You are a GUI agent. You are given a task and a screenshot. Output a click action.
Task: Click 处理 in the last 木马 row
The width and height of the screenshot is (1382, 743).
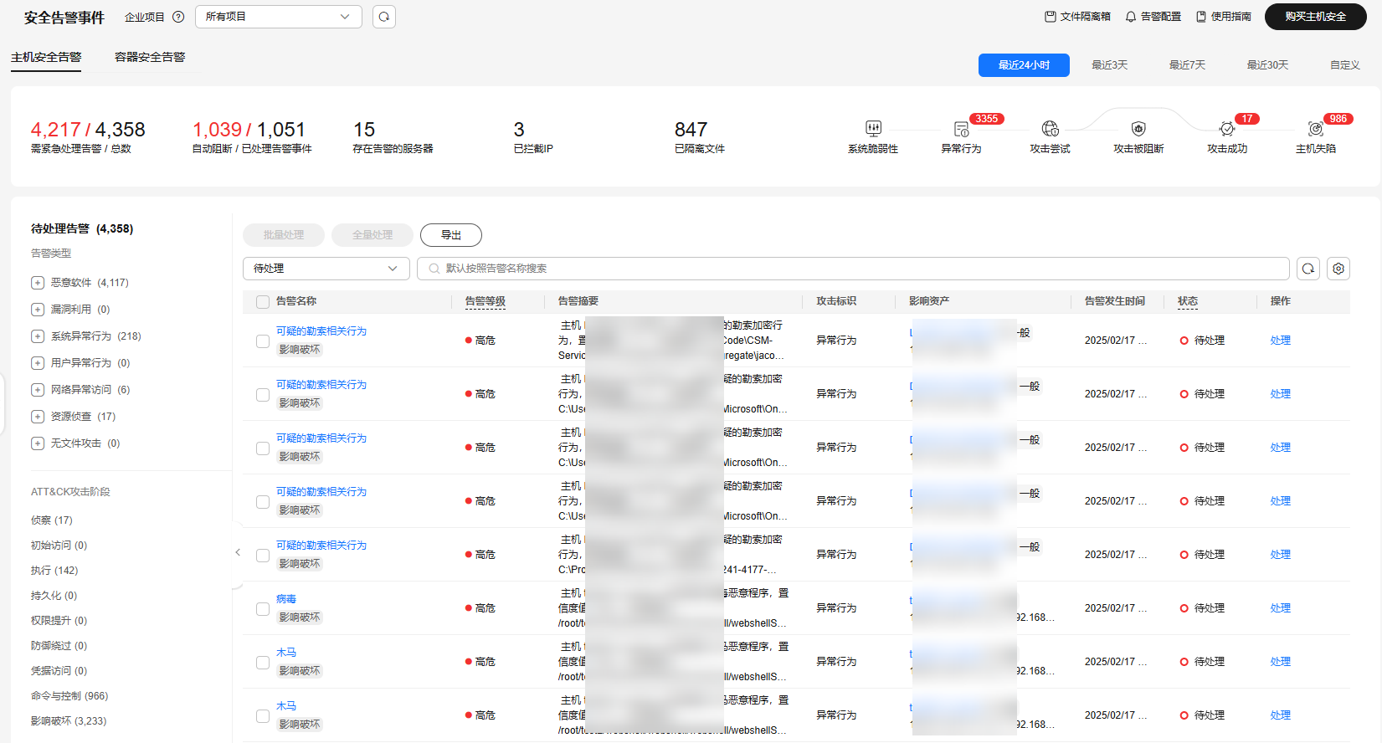click(x=1280, y=715)
